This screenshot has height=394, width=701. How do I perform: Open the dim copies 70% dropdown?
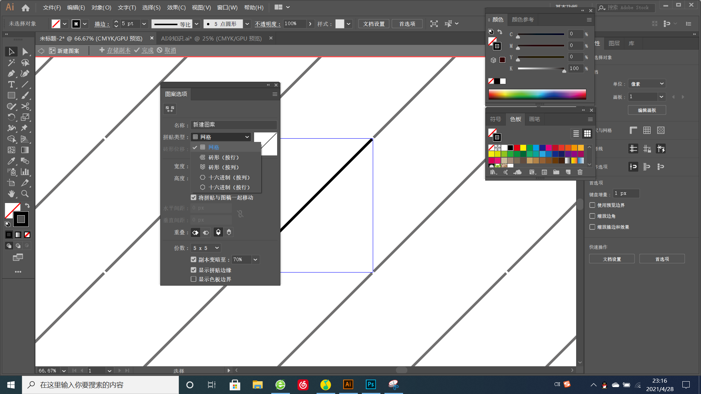[256, 259]
